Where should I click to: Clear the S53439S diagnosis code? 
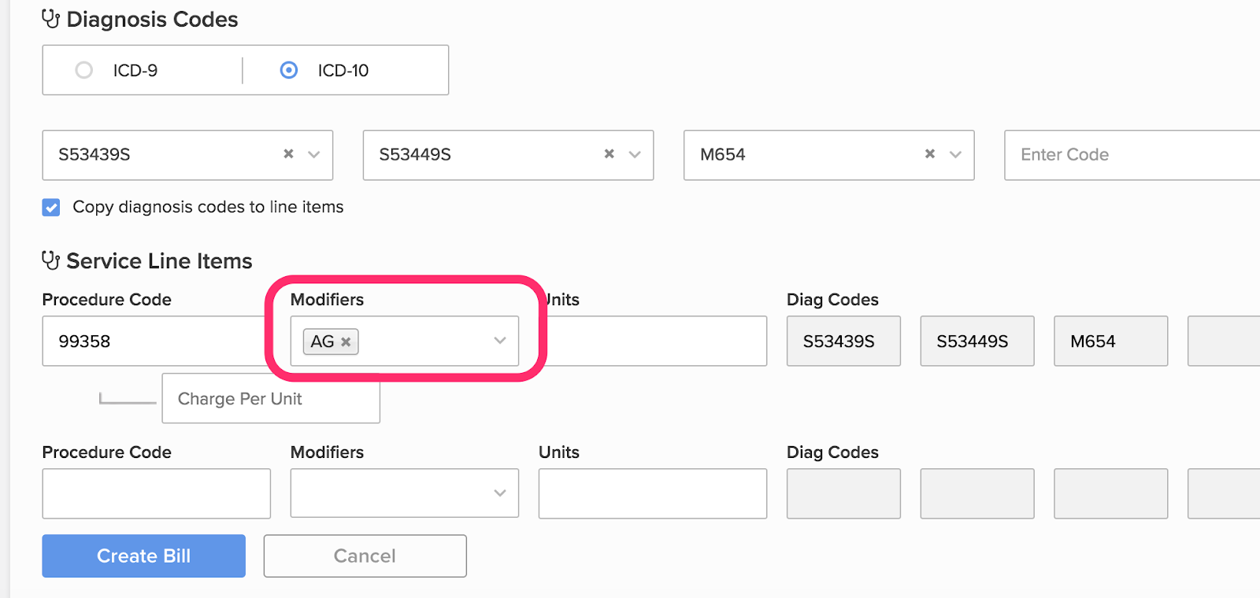(288, 154)
